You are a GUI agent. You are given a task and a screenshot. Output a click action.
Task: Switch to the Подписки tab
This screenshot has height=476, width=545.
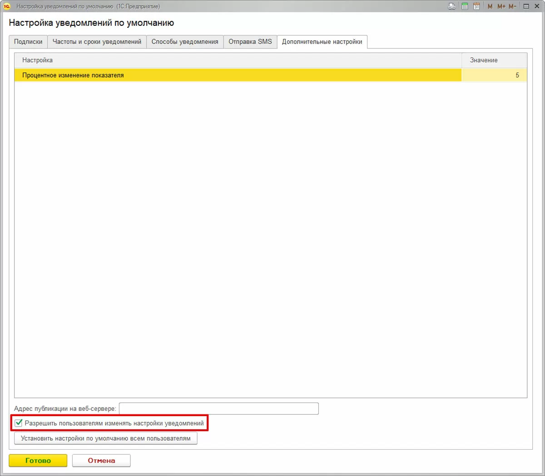(x=28, y=42)
